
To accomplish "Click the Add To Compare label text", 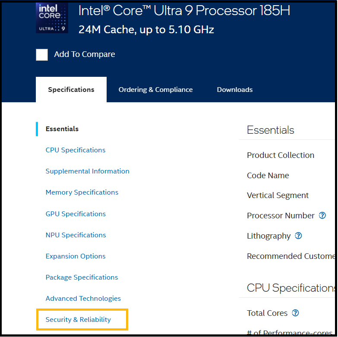I will coord(85,54).
